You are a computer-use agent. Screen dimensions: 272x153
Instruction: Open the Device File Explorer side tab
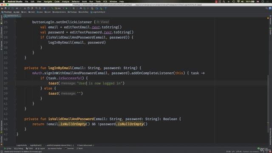click(270, 136)
